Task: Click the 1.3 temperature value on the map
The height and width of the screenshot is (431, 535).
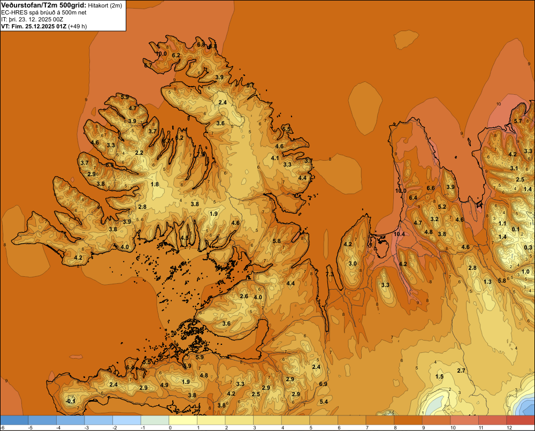Action: click(487, 282)
